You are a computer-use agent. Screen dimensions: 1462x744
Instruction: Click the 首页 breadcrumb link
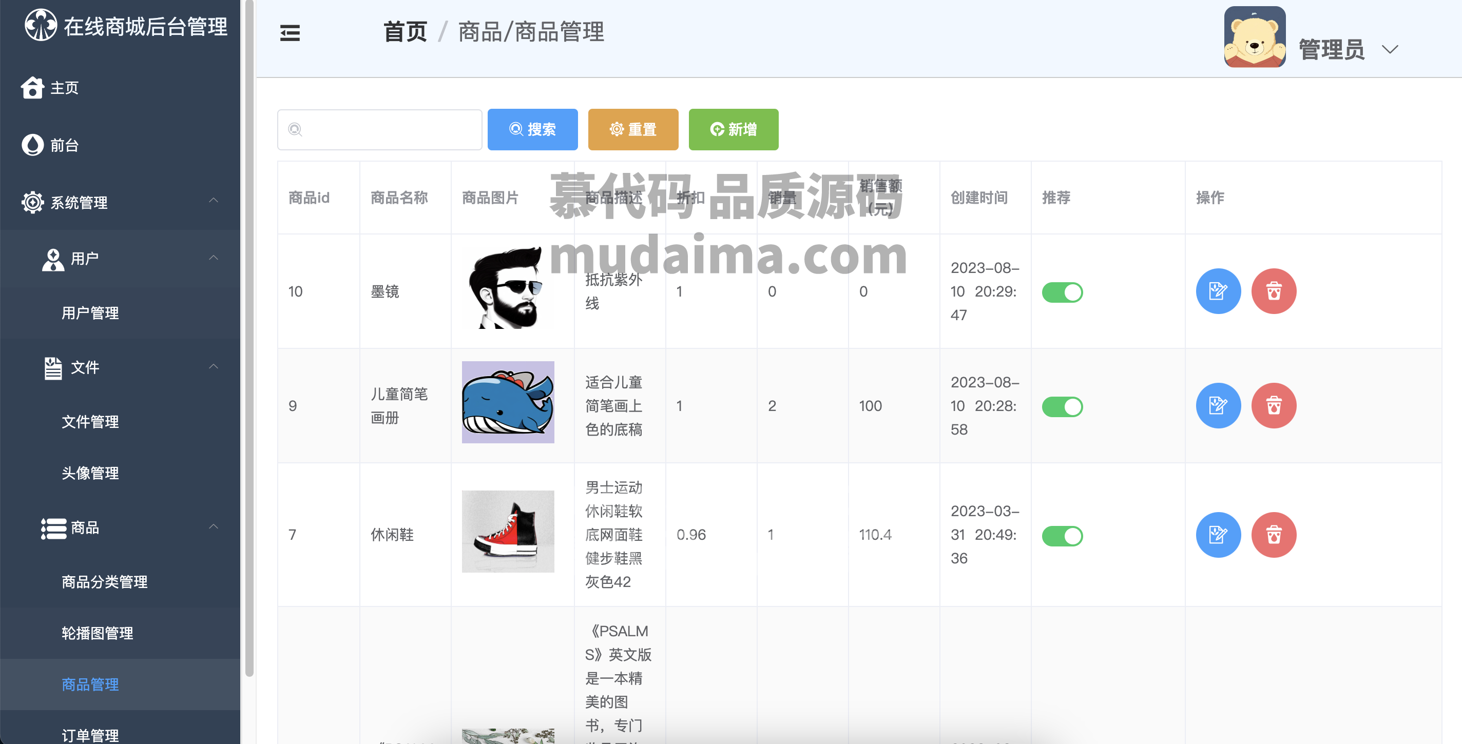pyautogui.click(x=405, y=32)
